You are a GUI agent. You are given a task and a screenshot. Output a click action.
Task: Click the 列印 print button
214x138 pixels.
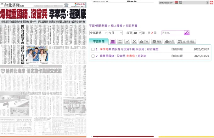170,42
